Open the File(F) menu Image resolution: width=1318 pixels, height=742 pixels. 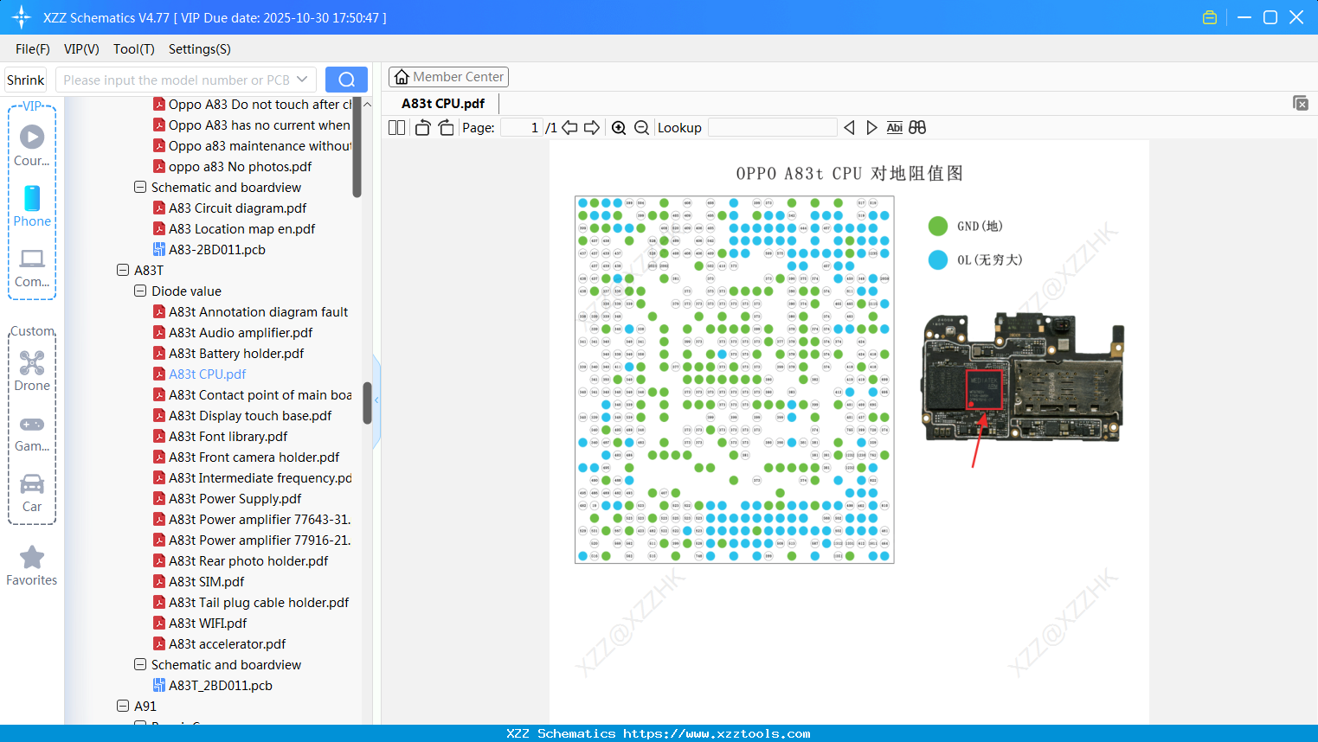[33, 48]
